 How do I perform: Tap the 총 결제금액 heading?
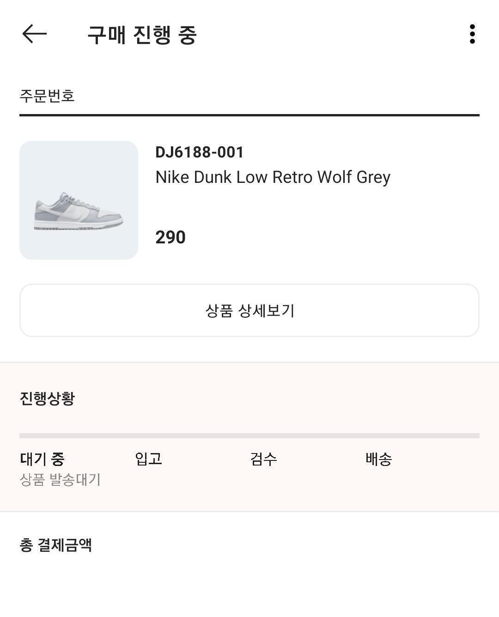[55, 545]
